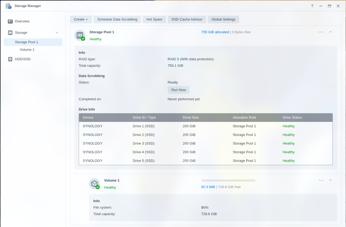Open the HDD/SSD page

(33, 59)
